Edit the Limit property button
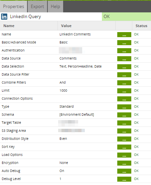 pos(124,91)
